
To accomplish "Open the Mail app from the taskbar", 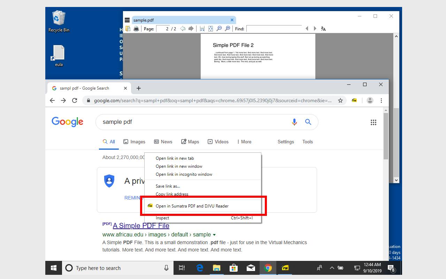I will coord(251,268).
